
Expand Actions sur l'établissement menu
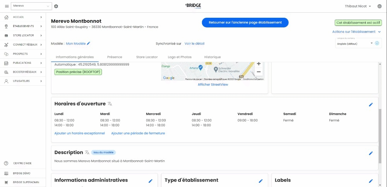(x=356, y=32)
